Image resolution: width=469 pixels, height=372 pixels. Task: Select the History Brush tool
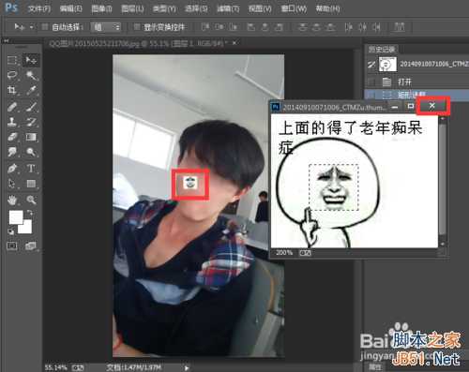(31, 122)
